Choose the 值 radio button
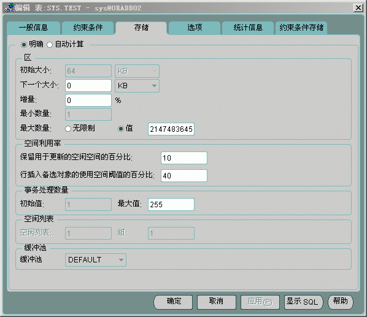Image resolution: width=367 pixels, height=317 pixels. click(x=121, y=129)
